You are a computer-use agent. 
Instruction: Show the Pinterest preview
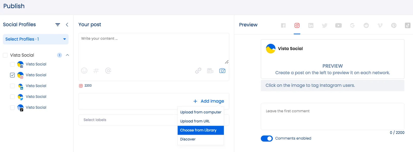click(394, 25)
